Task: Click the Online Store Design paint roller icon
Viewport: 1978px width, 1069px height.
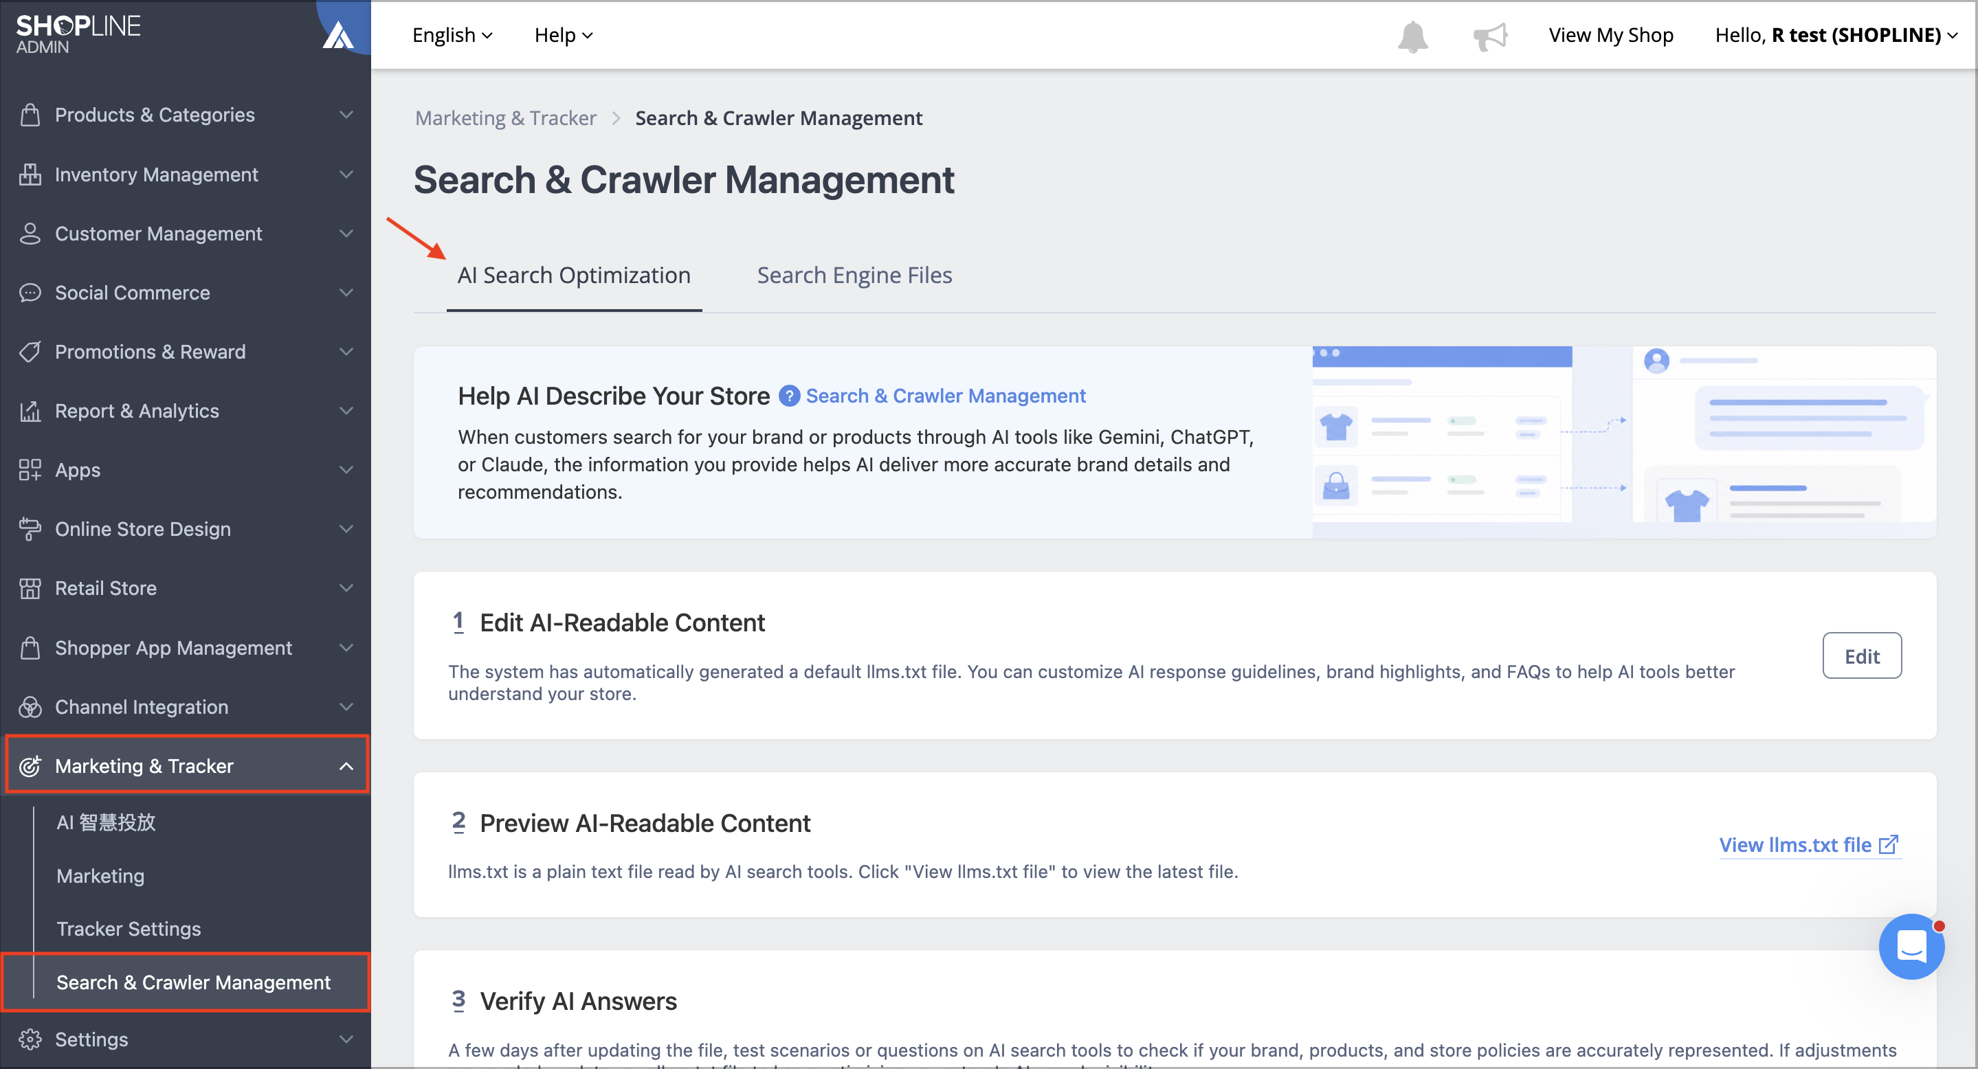Action: (30, 530)
